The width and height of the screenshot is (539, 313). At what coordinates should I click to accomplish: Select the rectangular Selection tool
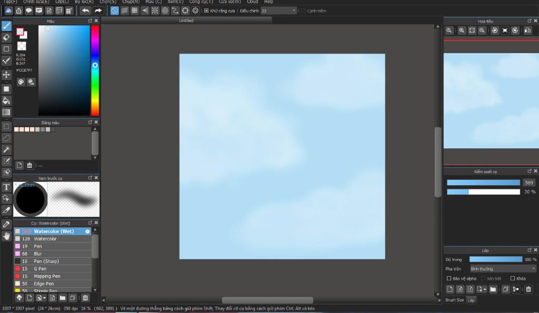click(x=6, y=126)
